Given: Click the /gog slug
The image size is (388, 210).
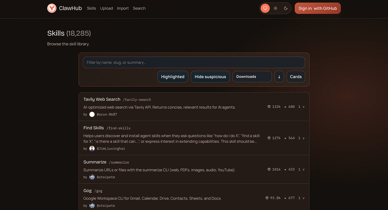Looking at the screenshot, I should (x=98, y=191).
